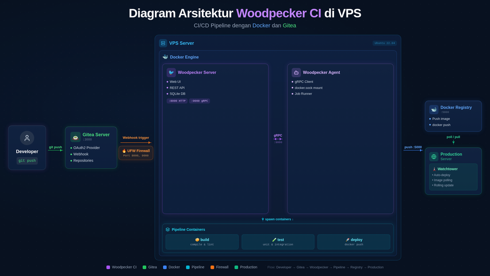Click docker push item under Docker Registry
Screen dimensions: 490x276
[441, 125]
